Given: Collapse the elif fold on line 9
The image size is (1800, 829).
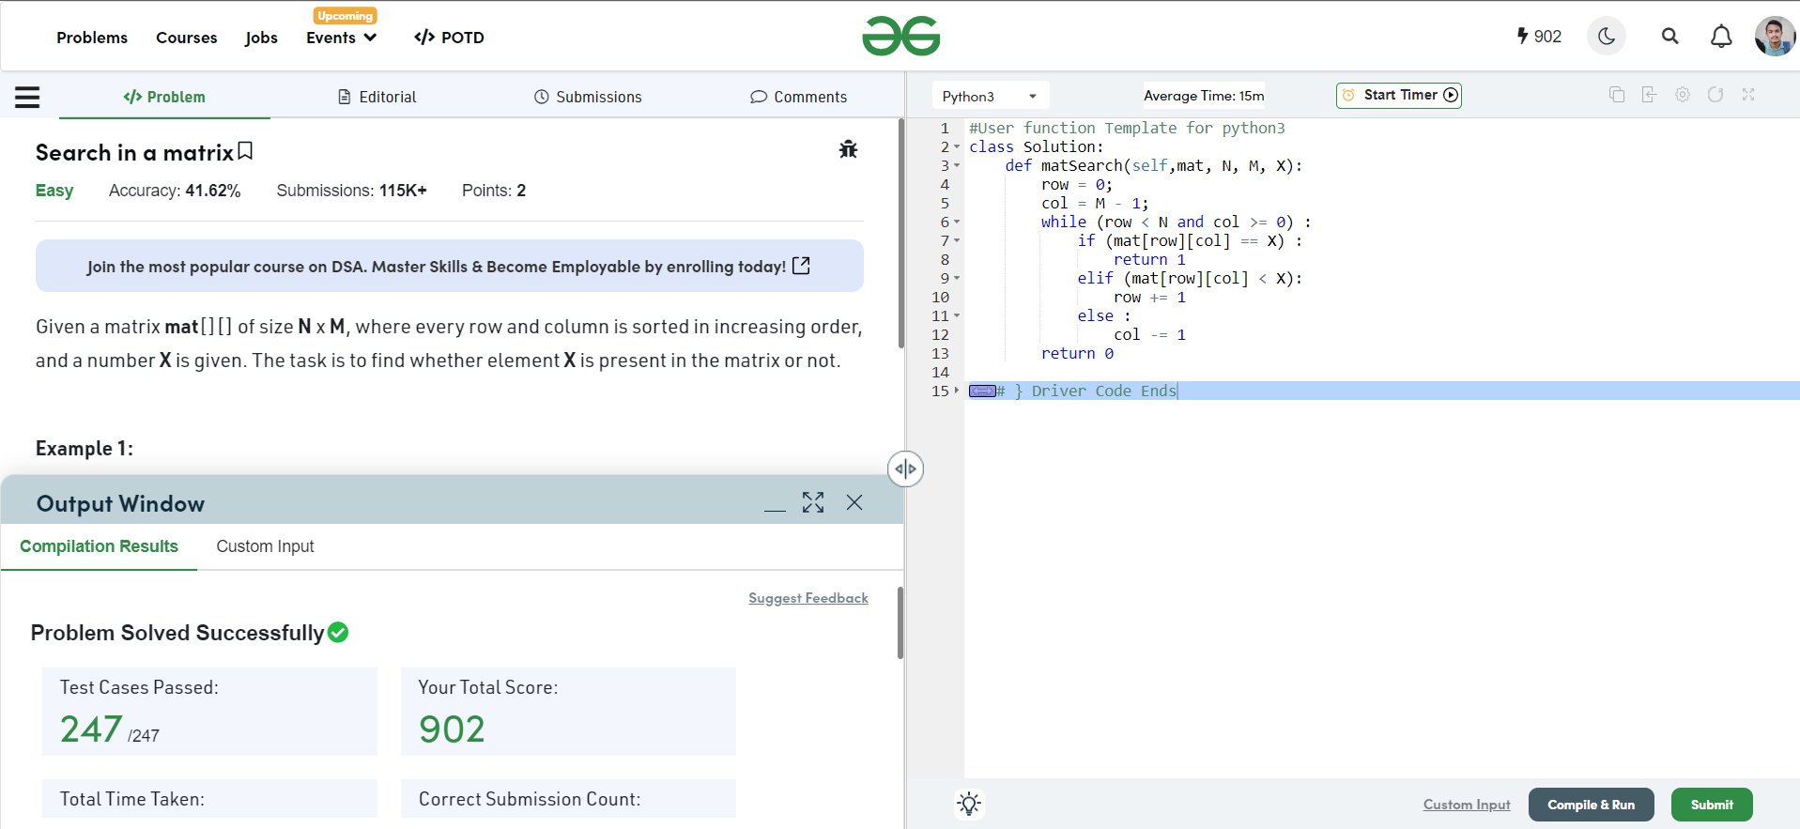Looking at the screenshot, I should pyautogui.click(x=957, y=278).
